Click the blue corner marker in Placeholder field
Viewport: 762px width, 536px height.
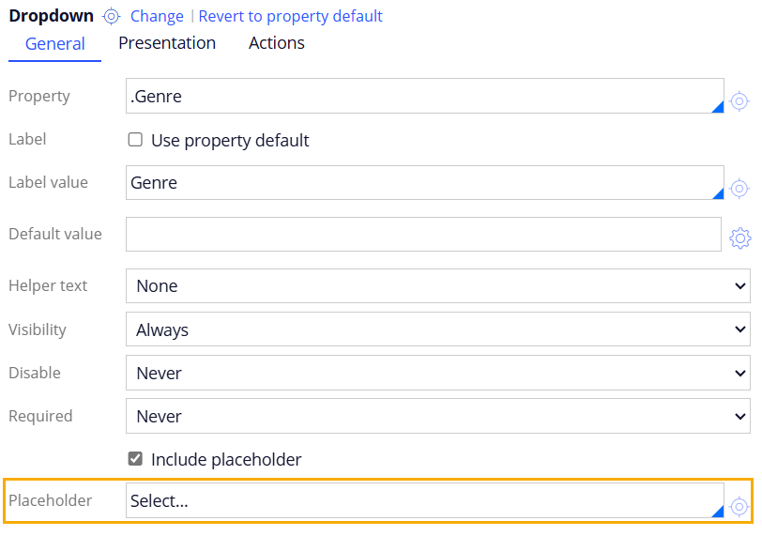click(x=718, y=512)
